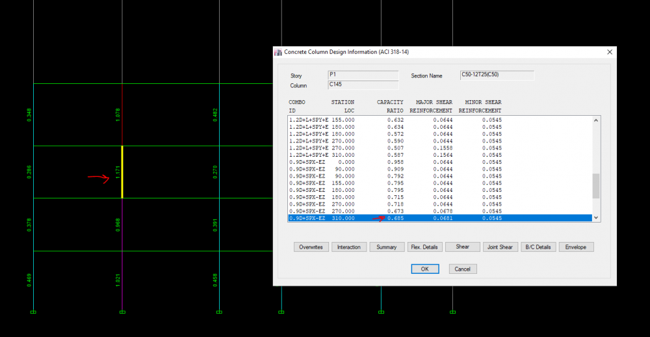650x337 pixels.
Task: Select the highlighted 0.9D+SPX-EZ 310.000 row
Action: tap(440, 218)
